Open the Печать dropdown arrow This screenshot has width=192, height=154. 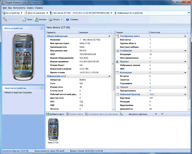(61, 20)
